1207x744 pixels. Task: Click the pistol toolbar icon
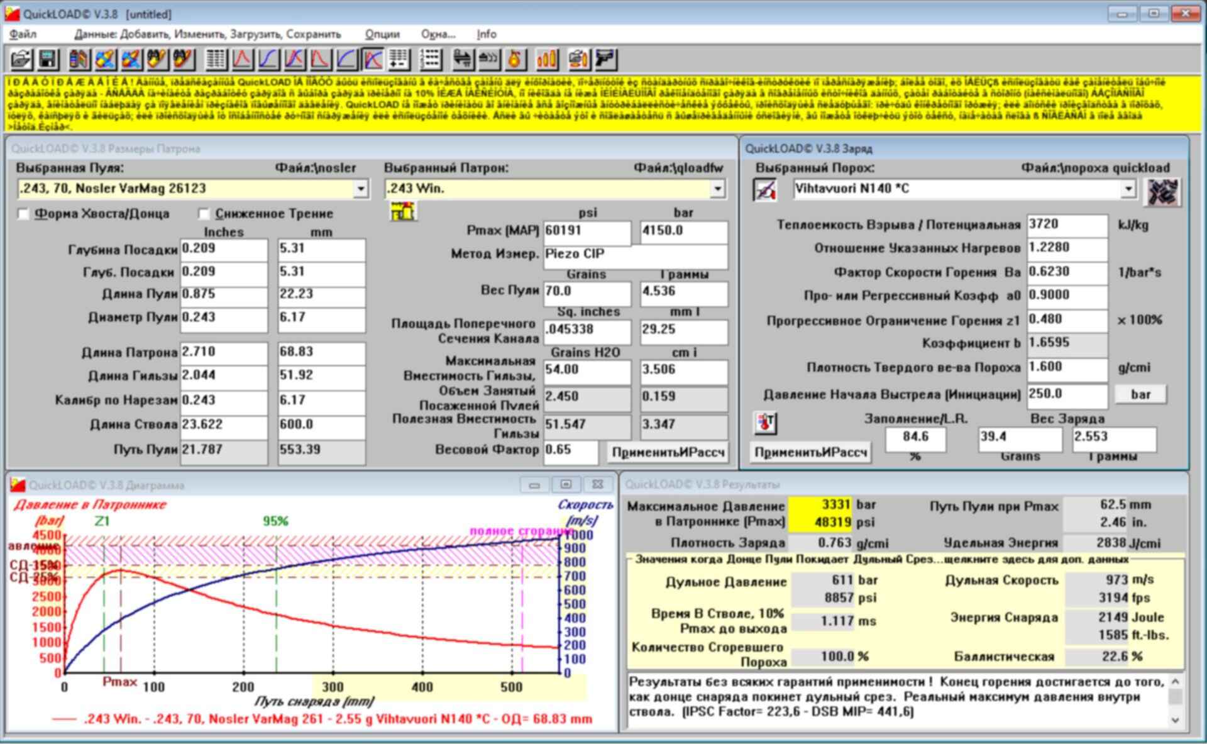[605, 59]
